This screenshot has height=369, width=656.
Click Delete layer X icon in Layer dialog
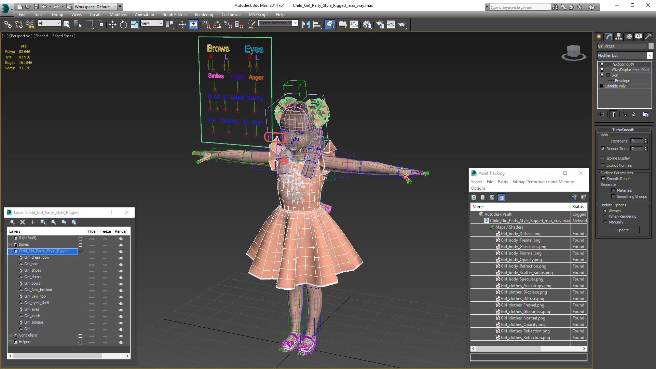tap(23, 222)
